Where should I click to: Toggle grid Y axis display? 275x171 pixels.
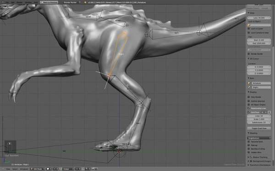pyautogui.click(x=266, y=112)
